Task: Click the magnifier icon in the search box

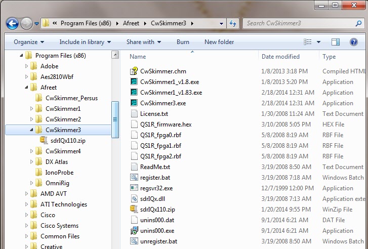Action: coord(358,23)
